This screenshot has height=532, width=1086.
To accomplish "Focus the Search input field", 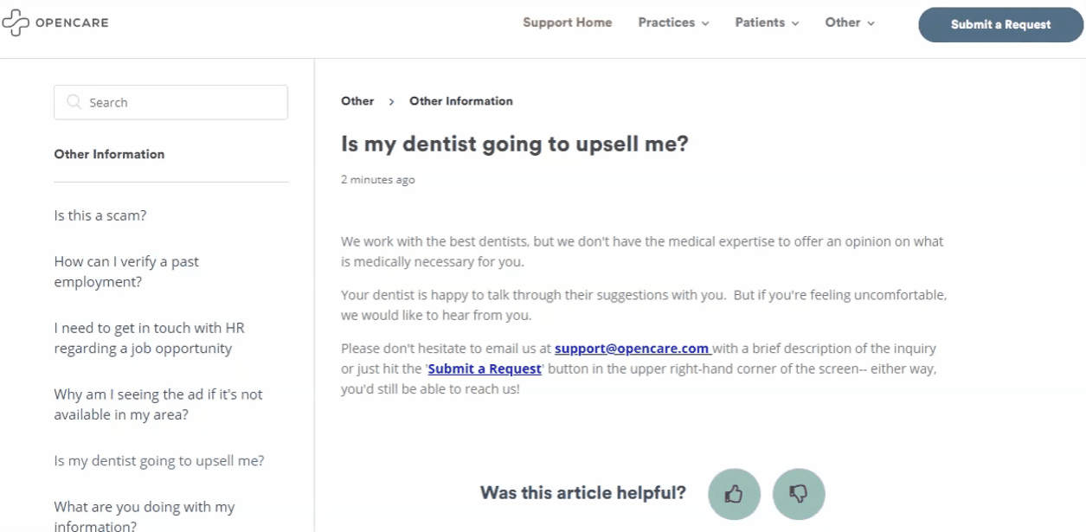I will click(182, 102).
